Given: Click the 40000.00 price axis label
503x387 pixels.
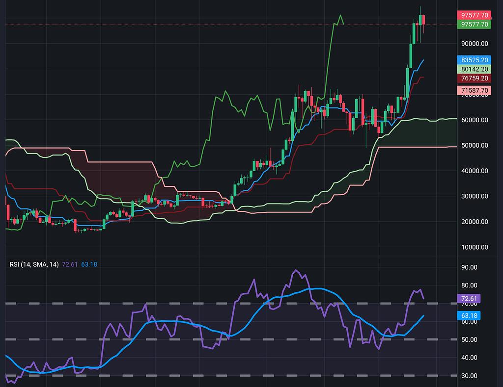Looking at the screenshot, I should click(x=474, y=171).
